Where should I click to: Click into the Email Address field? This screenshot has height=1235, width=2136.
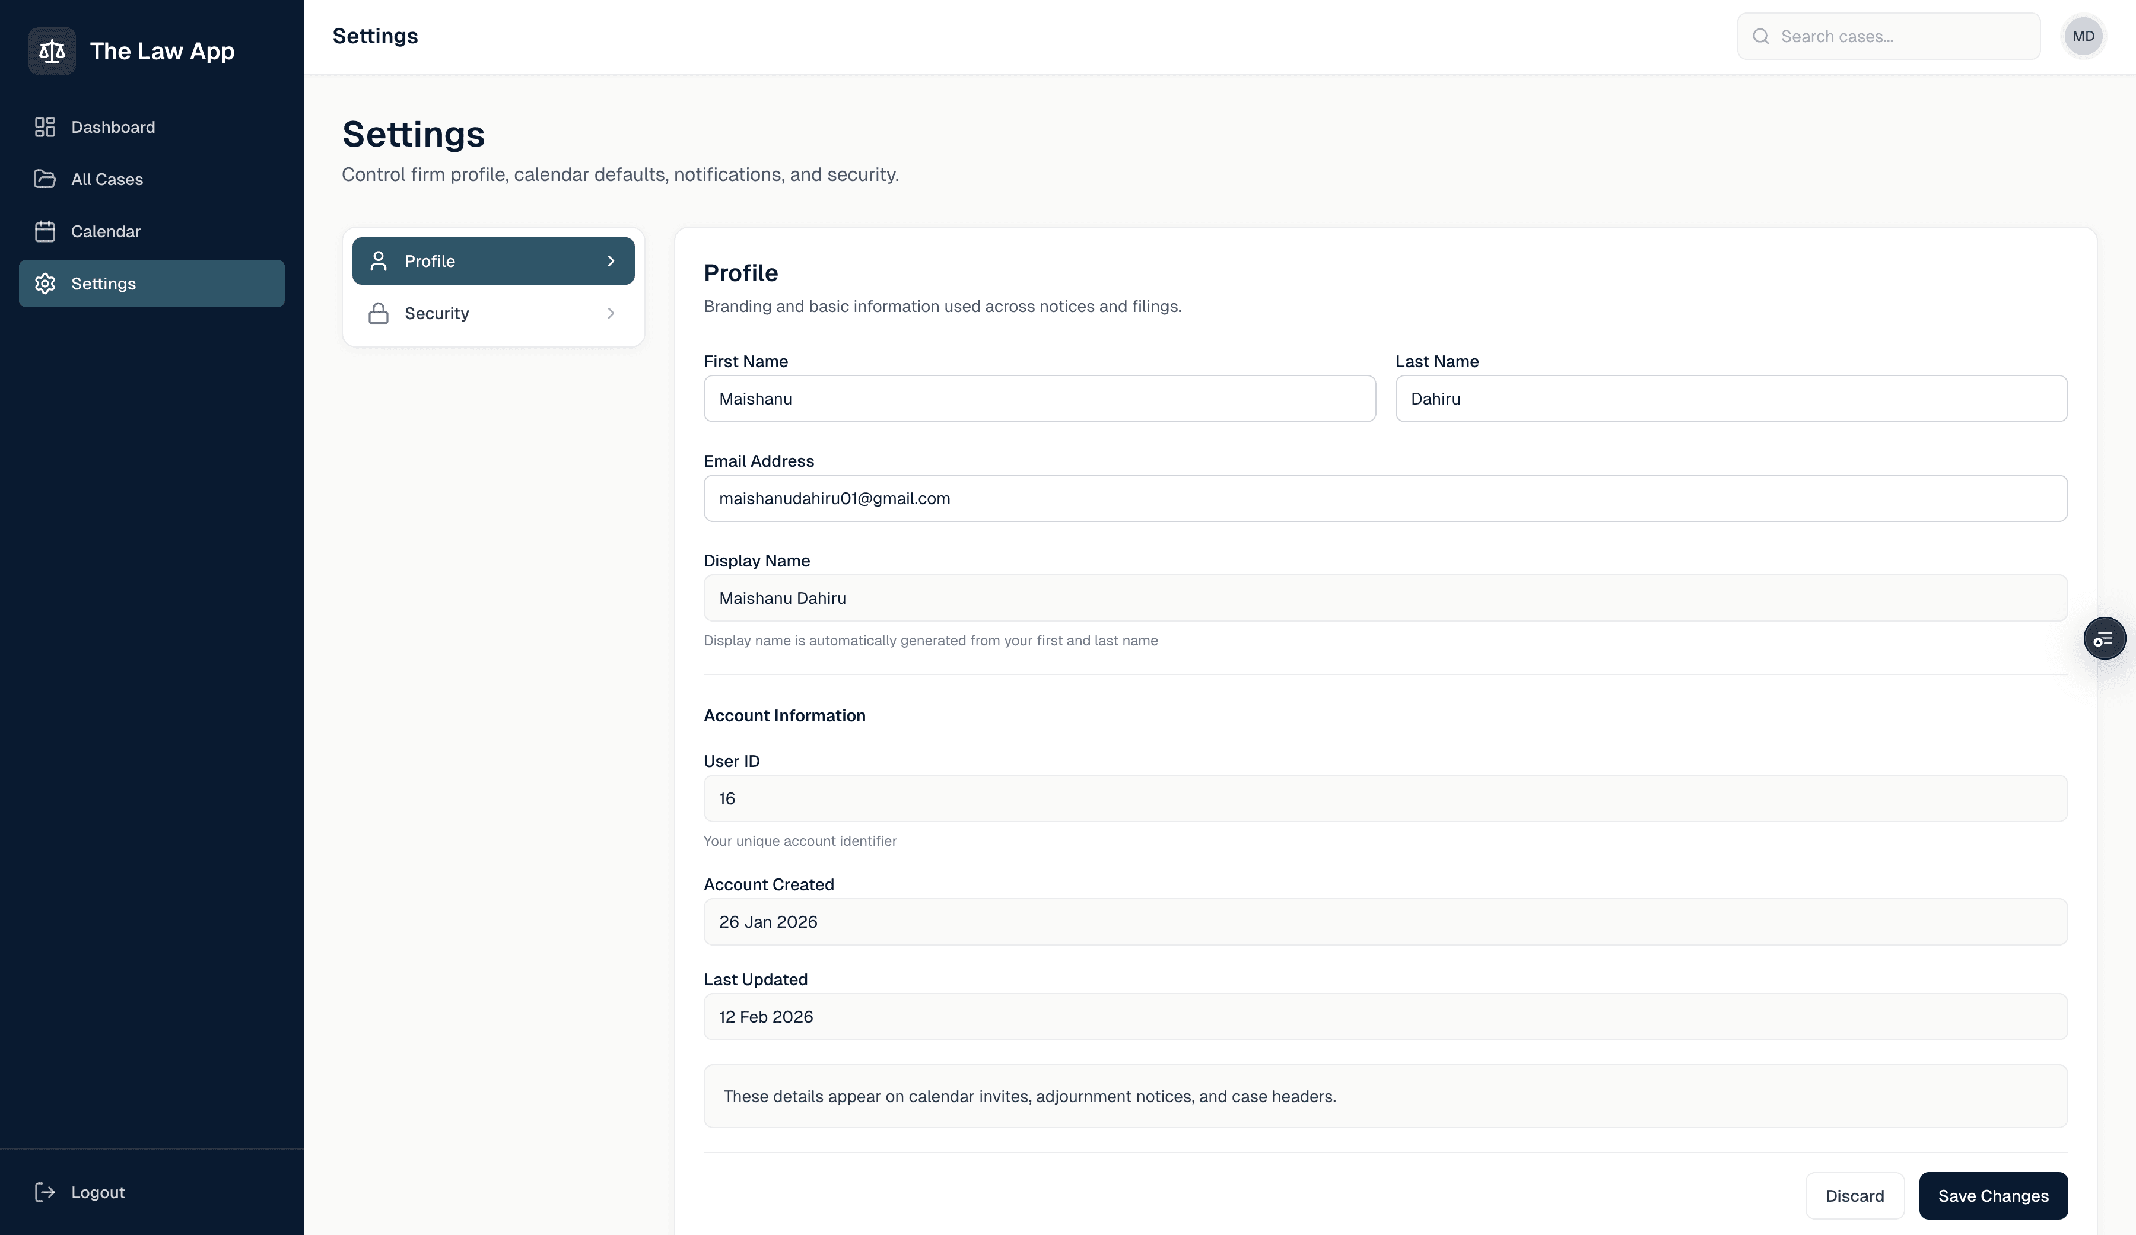click(x=1384, y=498)
